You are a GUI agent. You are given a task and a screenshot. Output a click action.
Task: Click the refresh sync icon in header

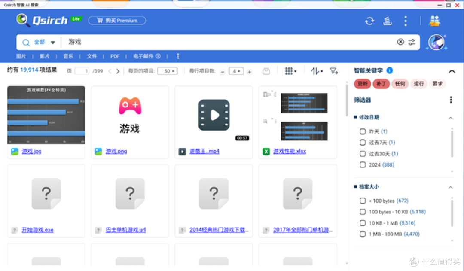(x=369, y=21)
